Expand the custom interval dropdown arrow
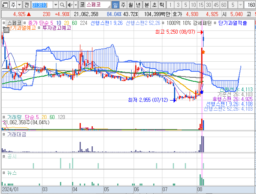Image resolution: width=256 pixels, height=194 pixels. click(x=240, y=5)
